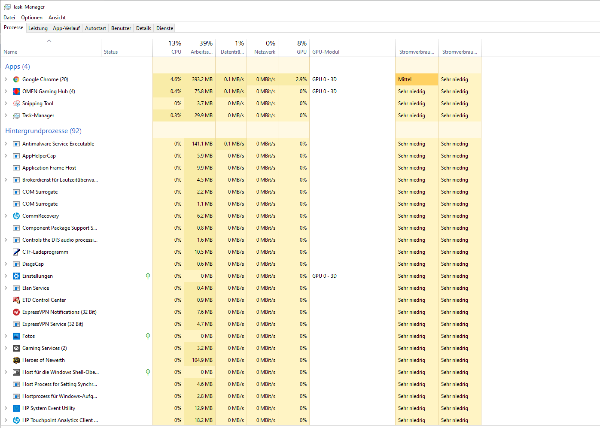Expand the HP Touchpoint Analytics Client entry
The width and height of the screenshot is (600, 428).
click(6, 420)
